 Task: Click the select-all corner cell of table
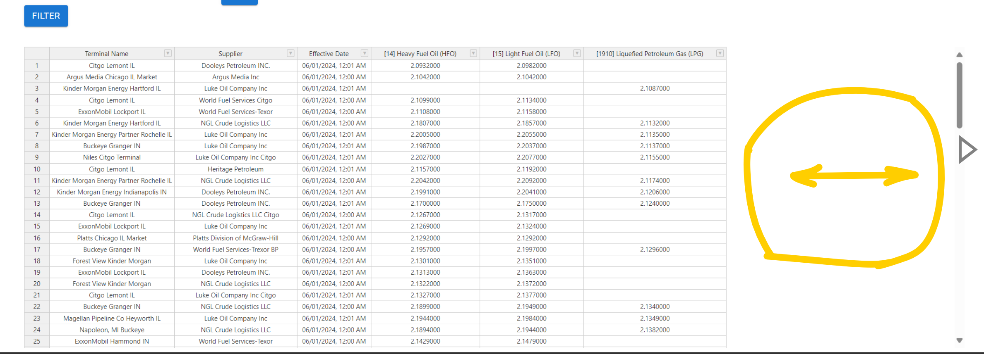pyautogui.click(x=37, y=54)
